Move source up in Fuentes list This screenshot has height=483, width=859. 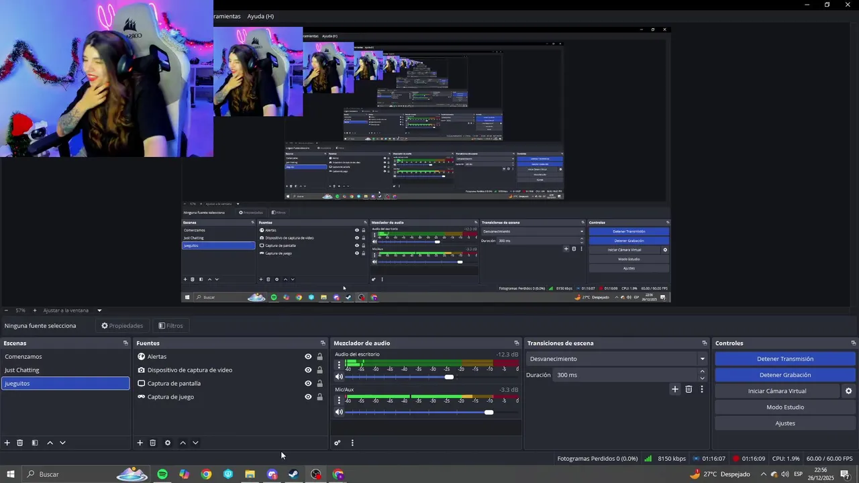tap(183, 443)
